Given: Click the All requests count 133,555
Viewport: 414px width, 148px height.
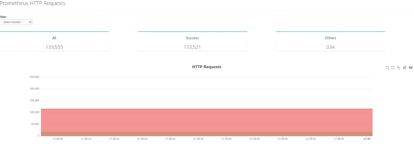Looking at the screenshot, I should [54, 47].
